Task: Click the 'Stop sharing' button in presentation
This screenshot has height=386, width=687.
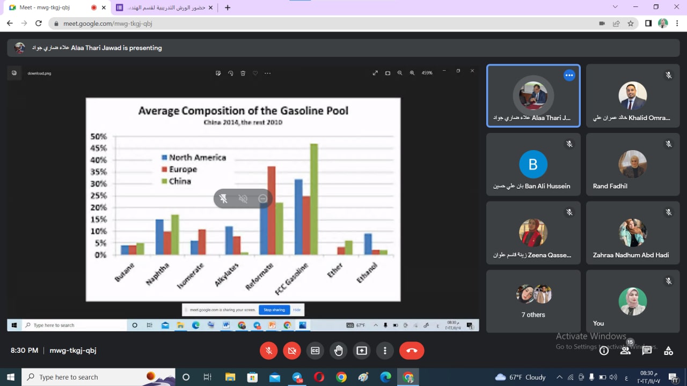Action: click(x=274, y=310)
